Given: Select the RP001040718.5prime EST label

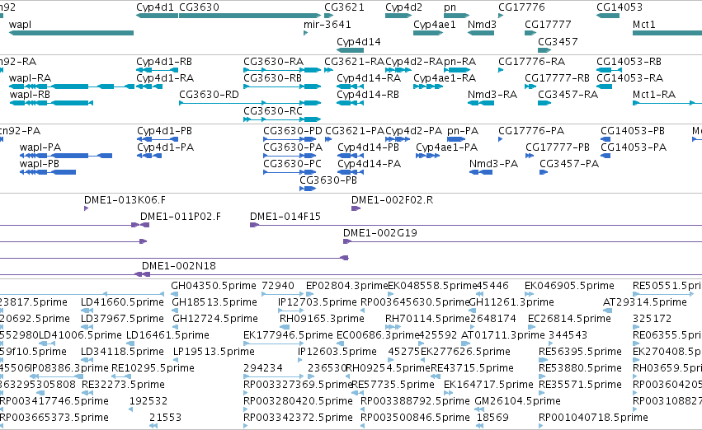Looking at the screenshot, I should click(593, 418).
